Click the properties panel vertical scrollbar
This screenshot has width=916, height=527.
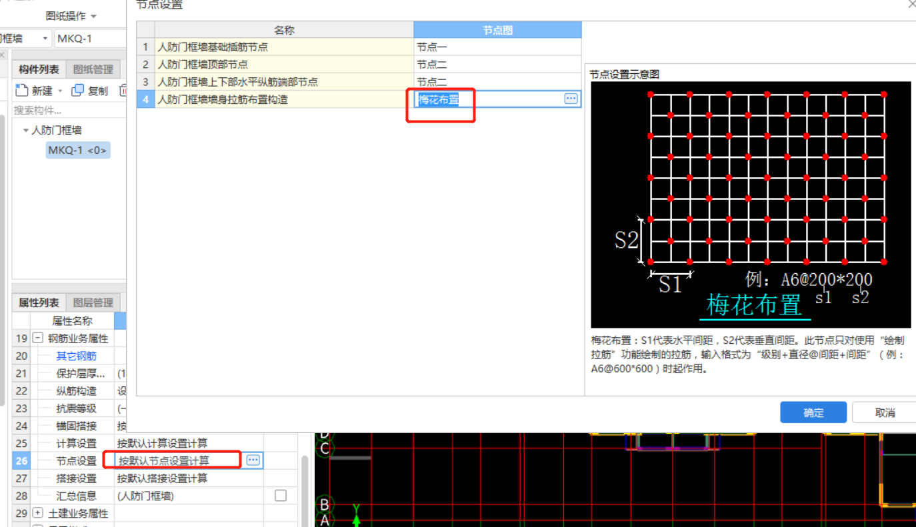(x=305, y=491)
